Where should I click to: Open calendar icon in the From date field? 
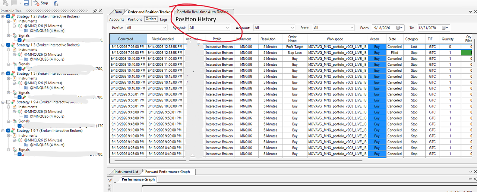coord(400,28)
